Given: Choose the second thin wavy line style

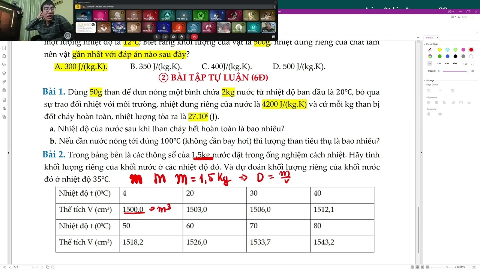Looking at the screenshot, I should pyautogui.click(x=439, y=63).
